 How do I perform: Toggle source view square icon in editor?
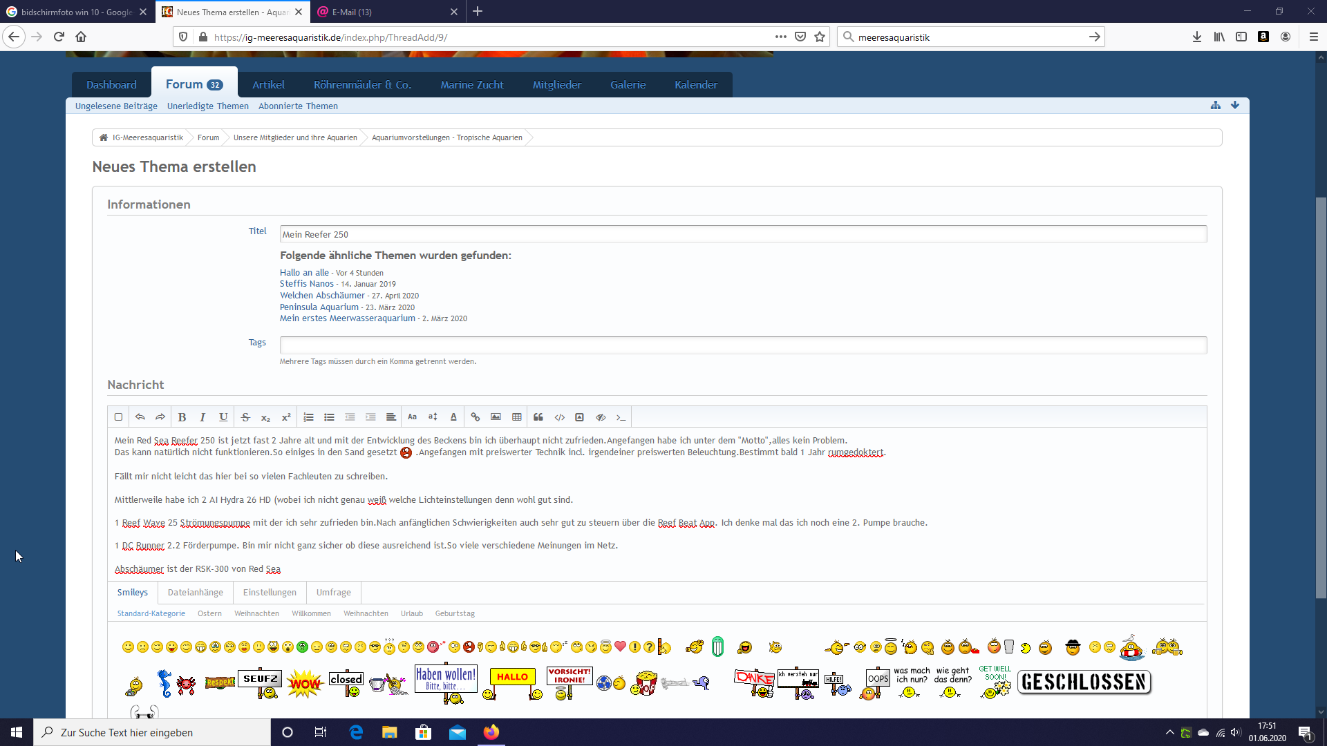point(118,417)
